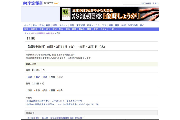Viewport: 180px width, 120px height.
Task: Focus the site search input field
Action: [x=132, y=3]
